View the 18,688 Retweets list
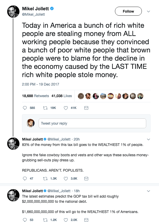This screenshot has height=222, width=159. coord(36,96)
